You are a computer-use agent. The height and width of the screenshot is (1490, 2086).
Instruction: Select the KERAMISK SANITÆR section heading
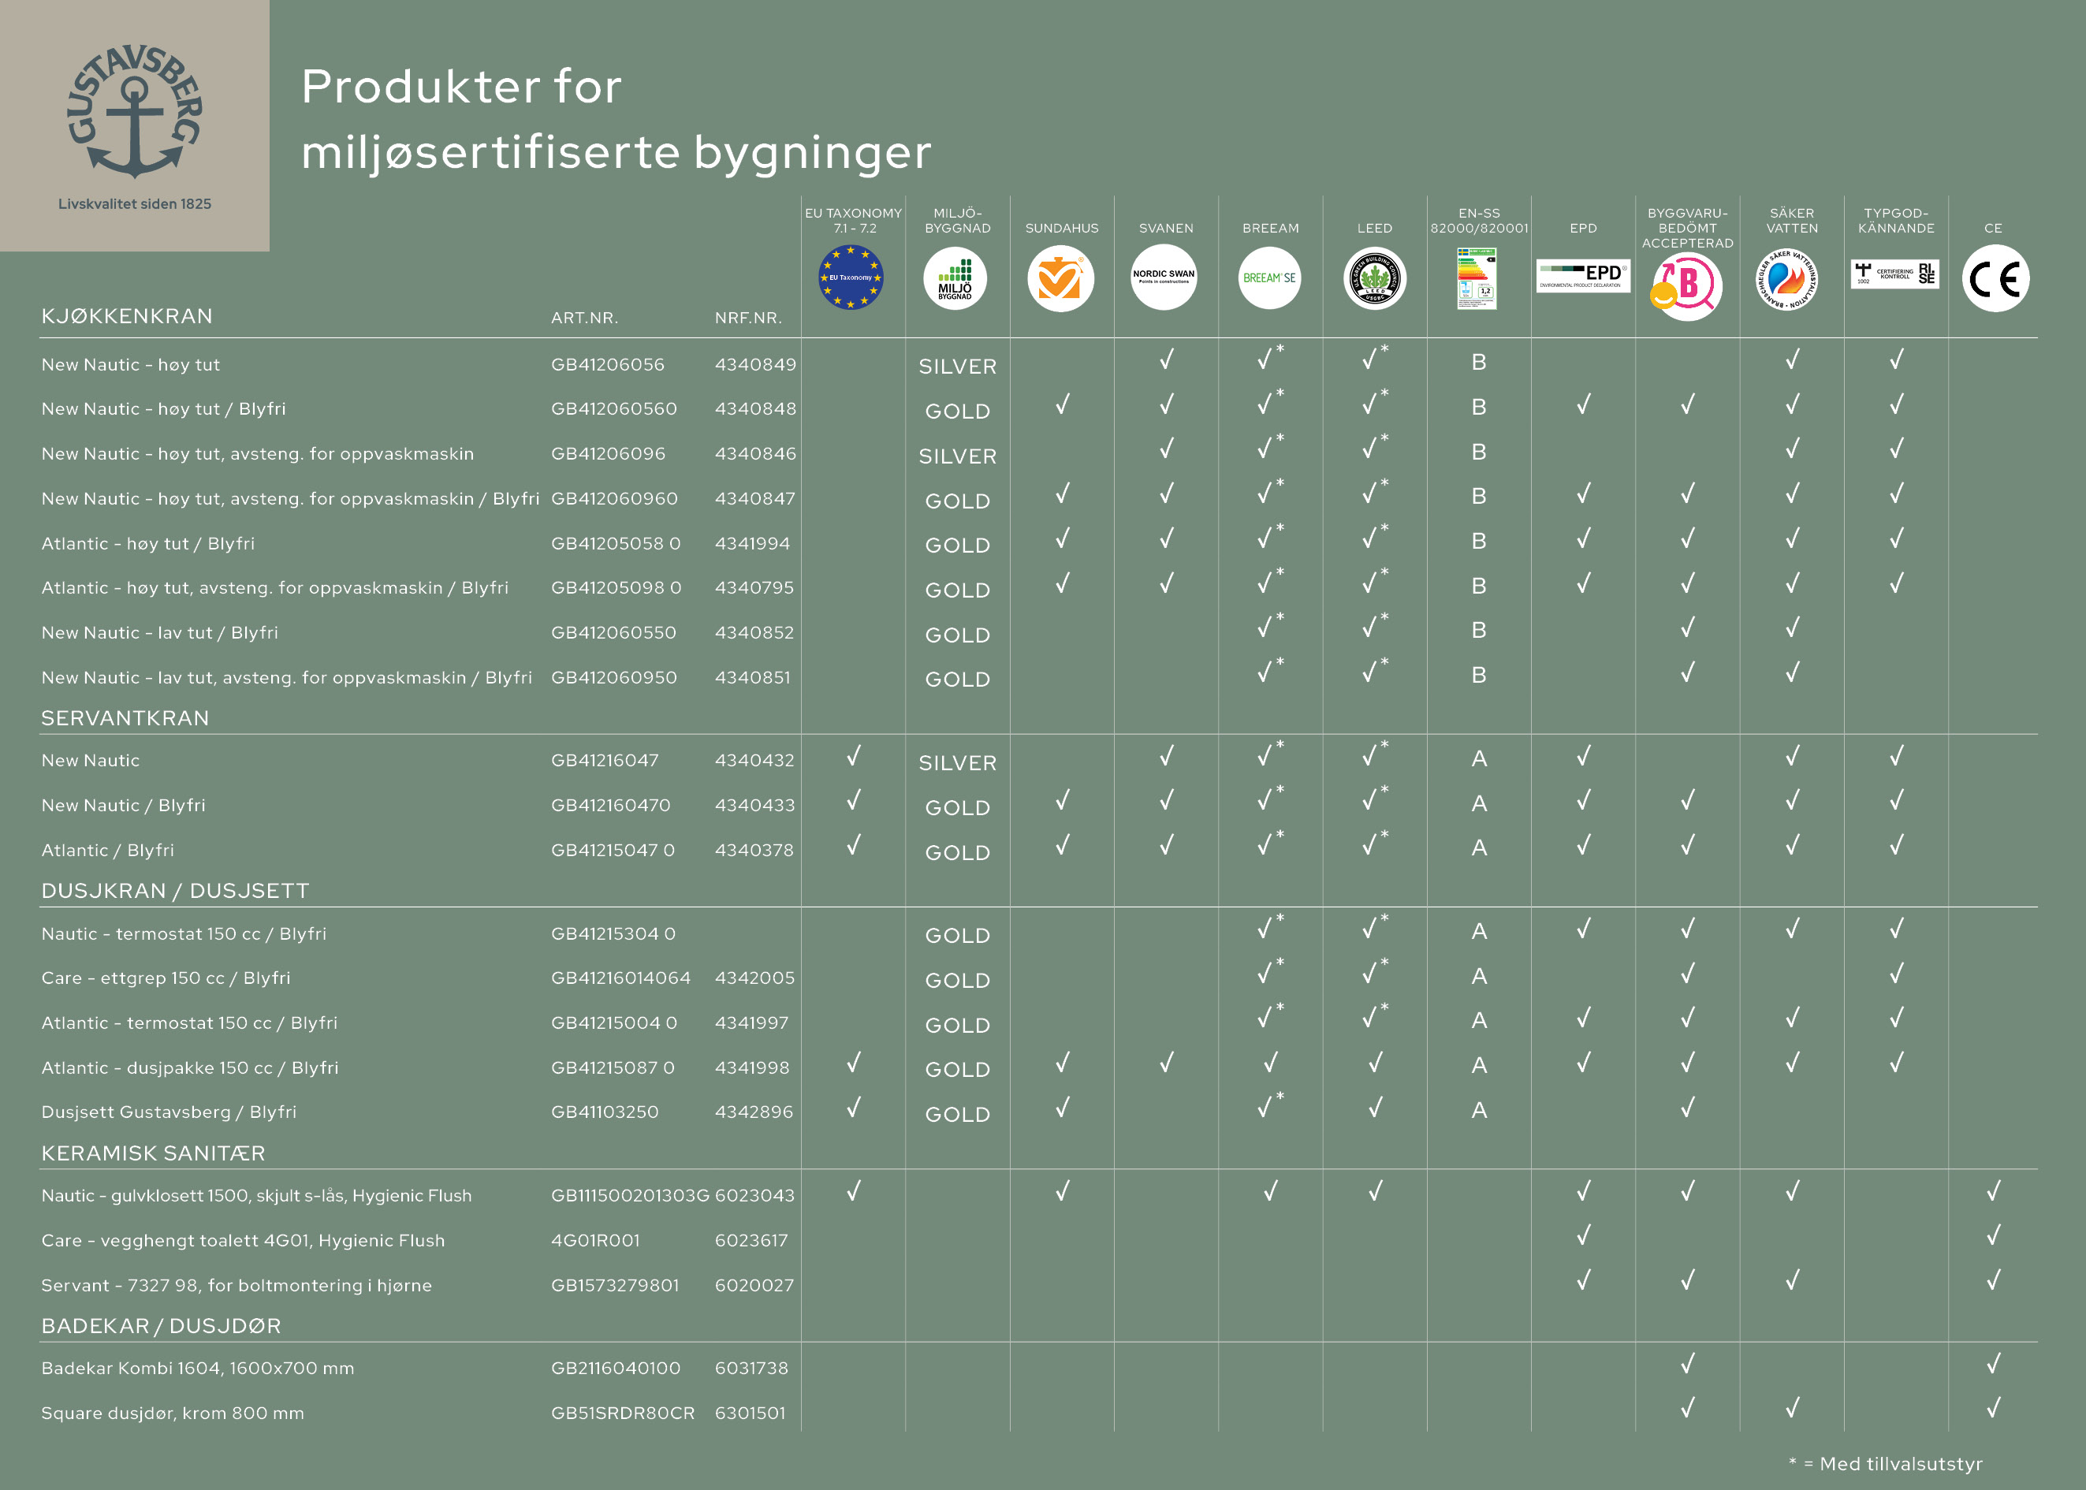point(153,1153)
